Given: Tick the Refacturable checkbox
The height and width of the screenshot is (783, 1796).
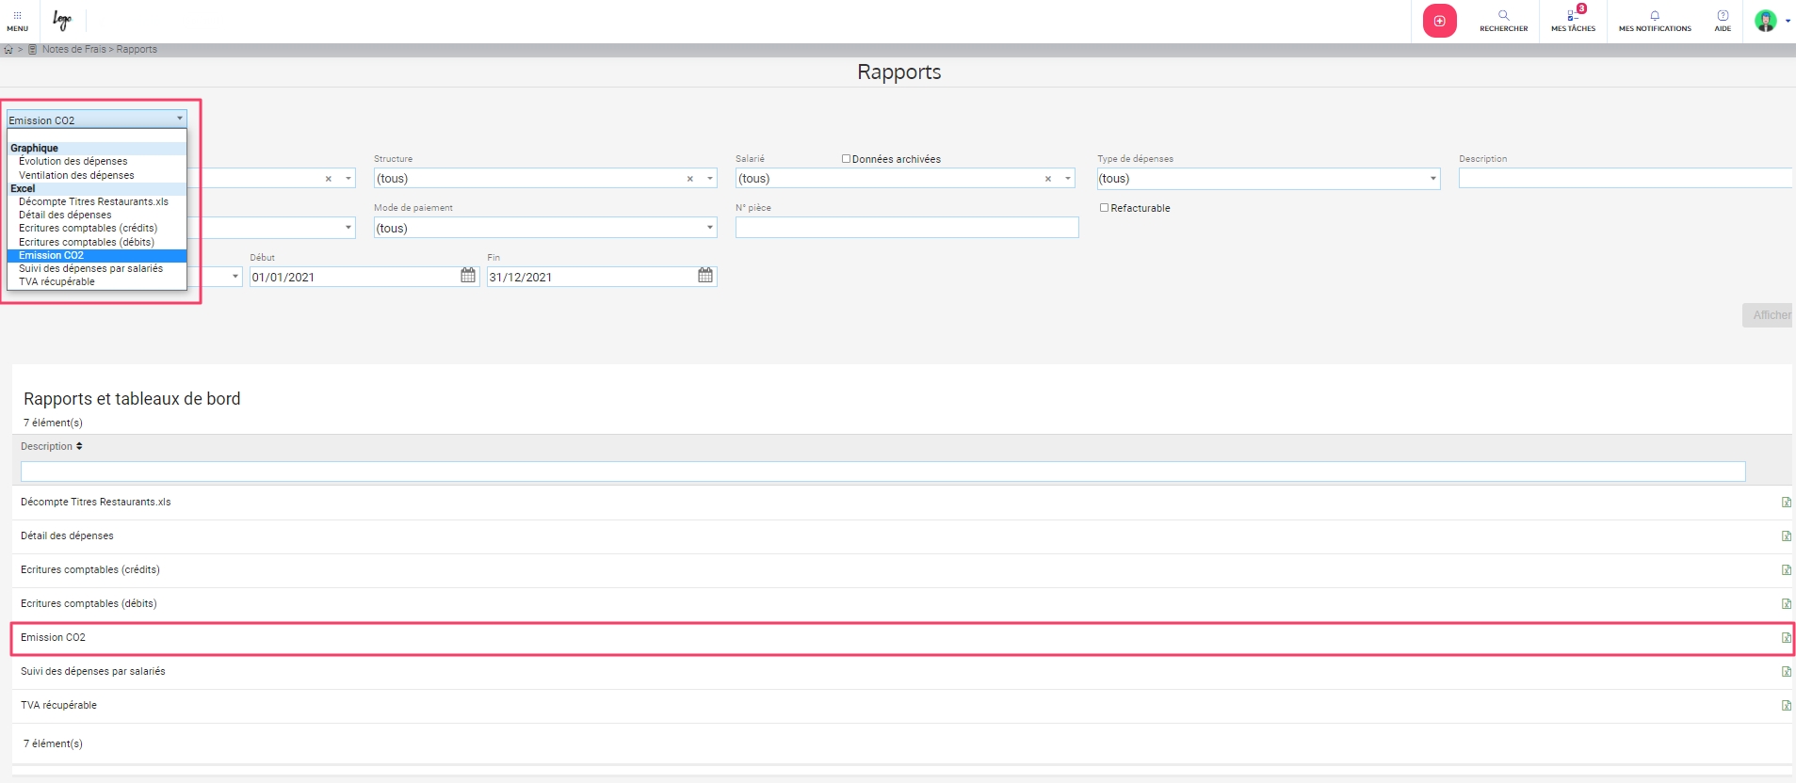Looking at the screenshot, I should 1104,208.
